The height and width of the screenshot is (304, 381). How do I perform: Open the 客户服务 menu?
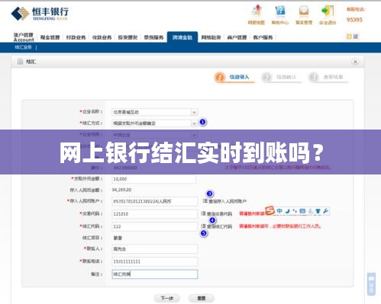click(x=263, y=37)
